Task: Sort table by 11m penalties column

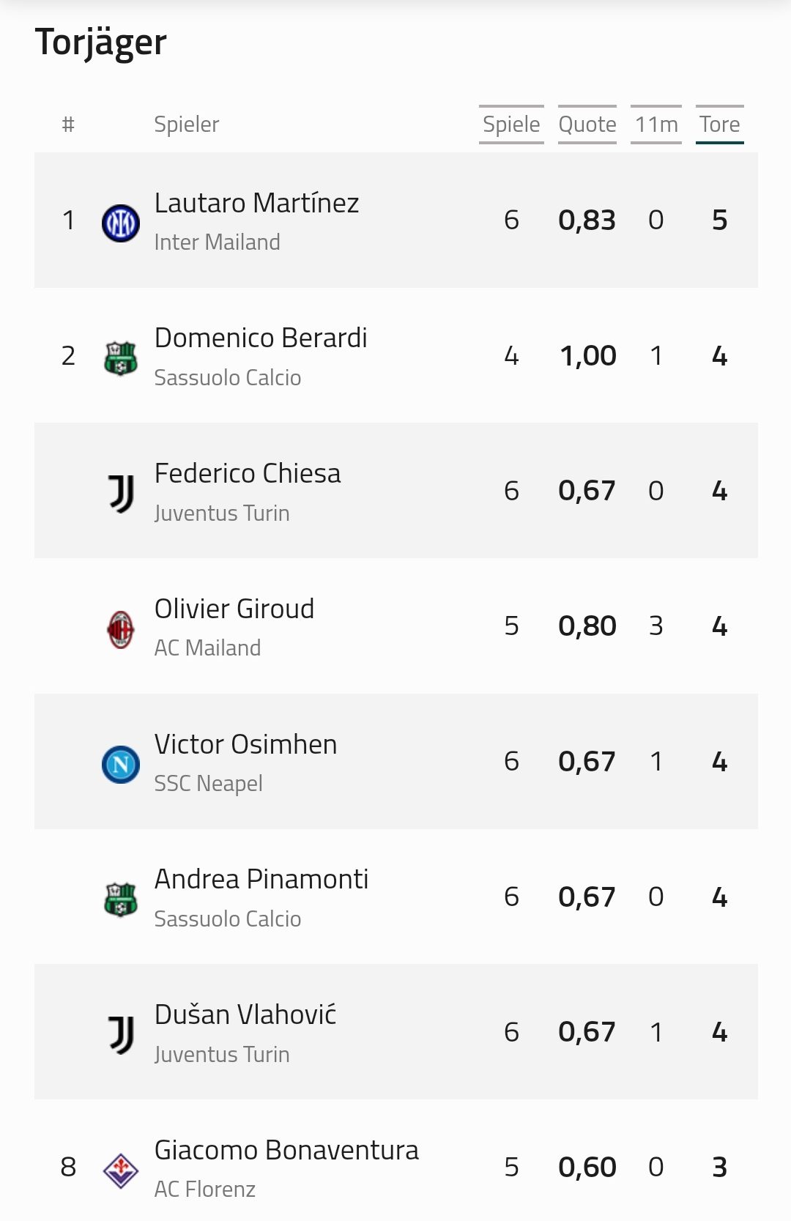Action: pyautogui.click(x=656, y=125)
